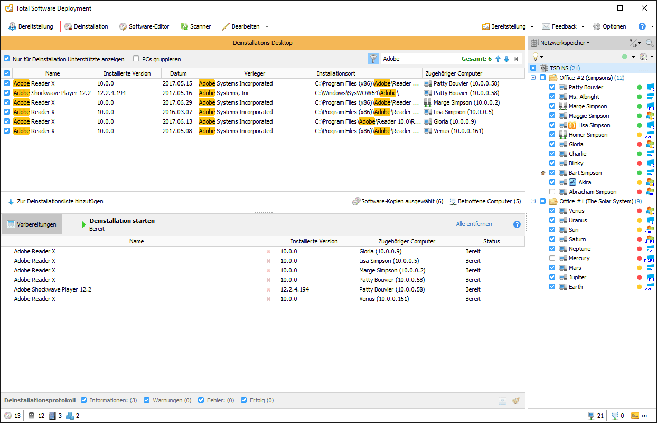Viewport: 657px width, 423px height.
Task: Collapse the Office #2 (Simpsons) group
Action: tap(533, 78)
